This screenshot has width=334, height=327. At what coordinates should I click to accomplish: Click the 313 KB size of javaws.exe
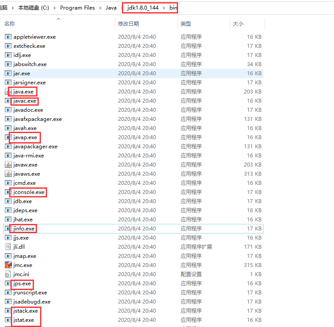click(253, 174)
